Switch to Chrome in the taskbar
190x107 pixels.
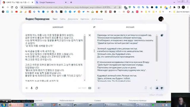click(x=16, y=105)
